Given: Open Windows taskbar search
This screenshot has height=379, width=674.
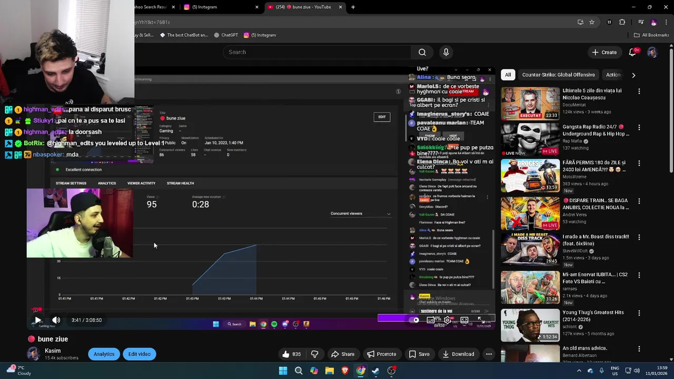Looking at the screenshot, I should coord(299,371).
